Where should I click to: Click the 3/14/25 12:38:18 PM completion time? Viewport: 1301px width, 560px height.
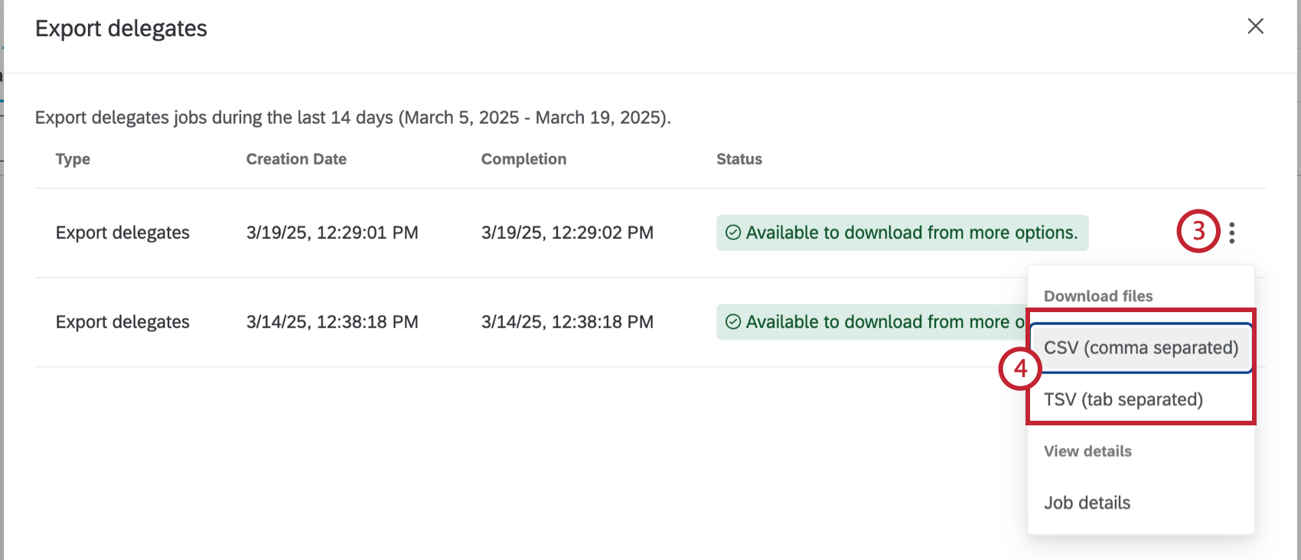pyautogui.click(x=567, y=322)
